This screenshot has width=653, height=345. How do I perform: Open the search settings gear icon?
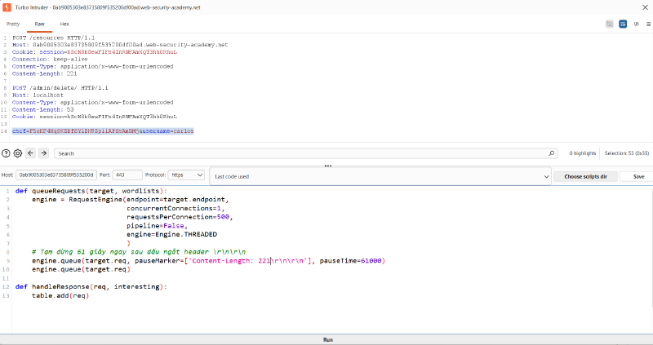17,153
